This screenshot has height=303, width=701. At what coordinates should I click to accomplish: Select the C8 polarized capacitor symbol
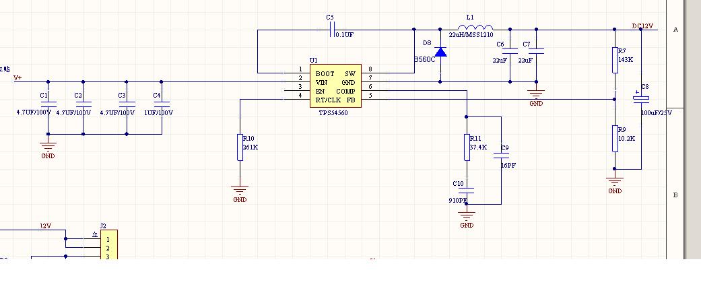(x=640, y=98)
